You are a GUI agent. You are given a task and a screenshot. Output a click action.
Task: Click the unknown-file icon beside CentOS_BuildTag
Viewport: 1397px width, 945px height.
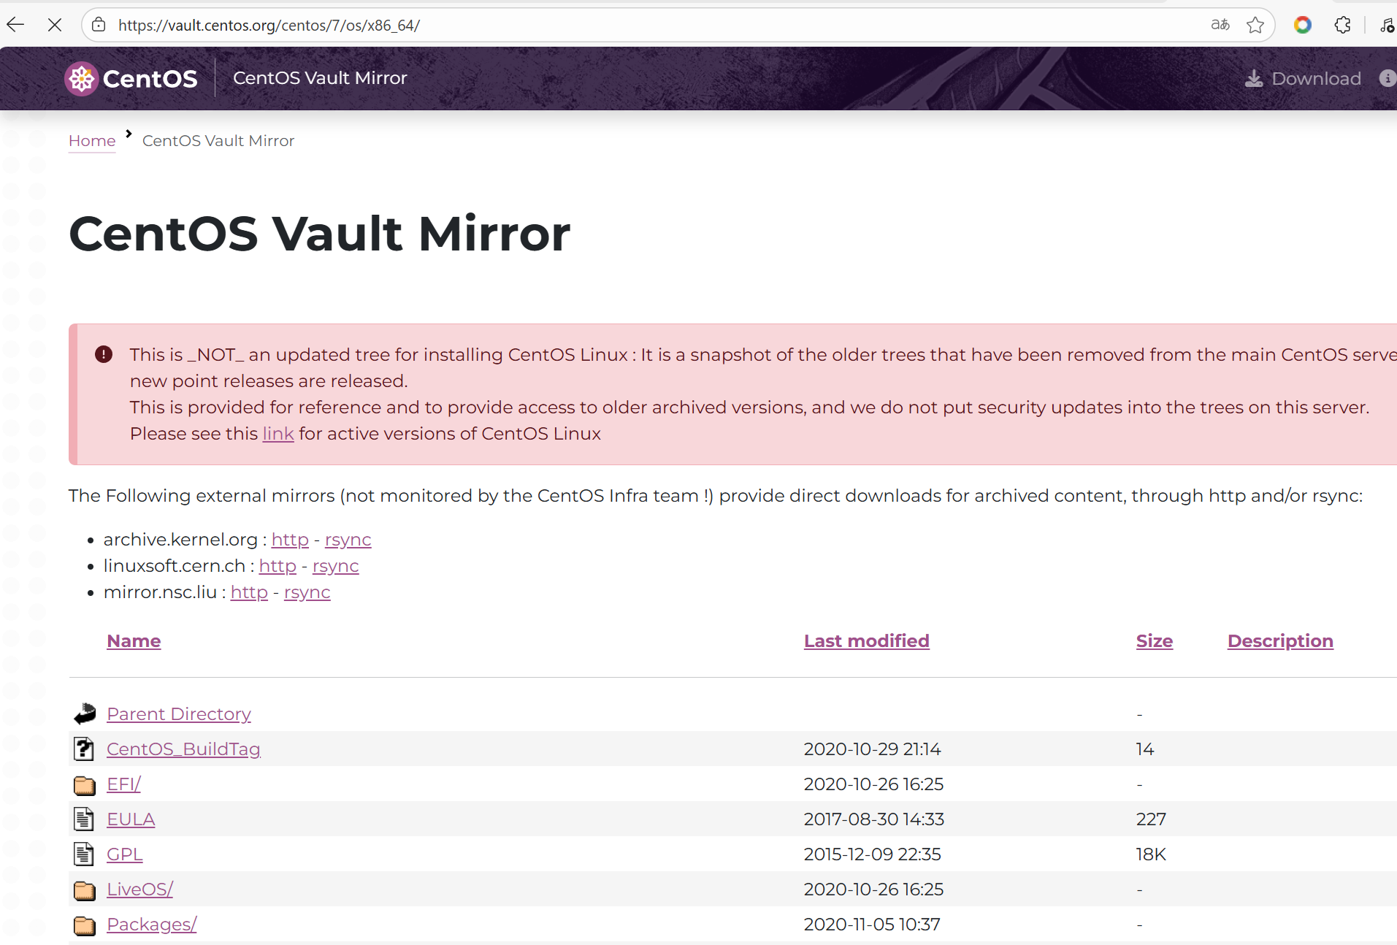point(84,749)
